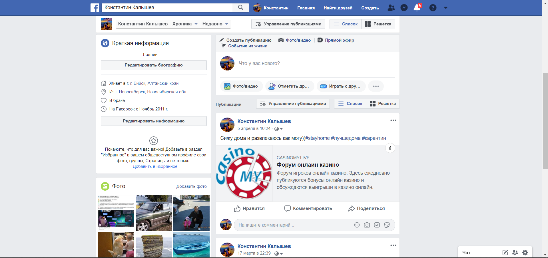This screenshot has height=258, width=548.
Task: Click the friend requests icon
Action: pyautogui.click(x=391, y=8)
